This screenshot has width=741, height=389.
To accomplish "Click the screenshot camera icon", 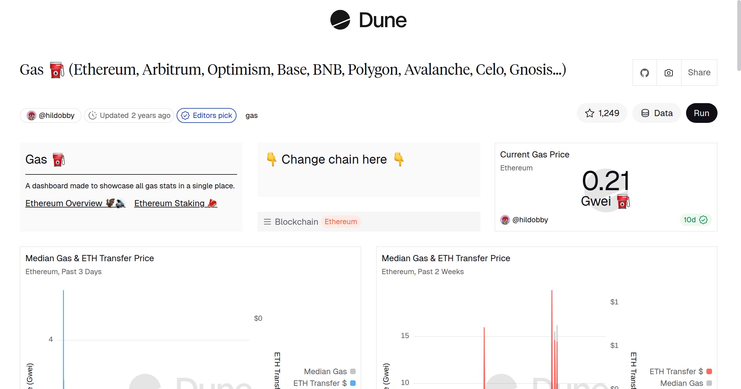I will pos(668,72).
